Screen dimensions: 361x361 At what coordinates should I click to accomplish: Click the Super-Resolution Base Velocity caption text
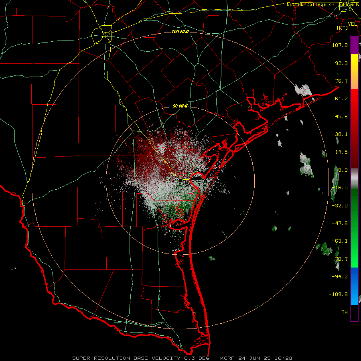tap(183, 358)
